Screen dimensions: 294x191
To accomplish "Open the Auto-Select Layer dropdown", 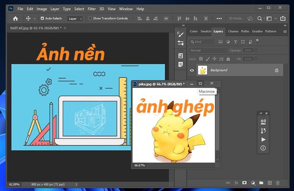I will tap(75, 18).
